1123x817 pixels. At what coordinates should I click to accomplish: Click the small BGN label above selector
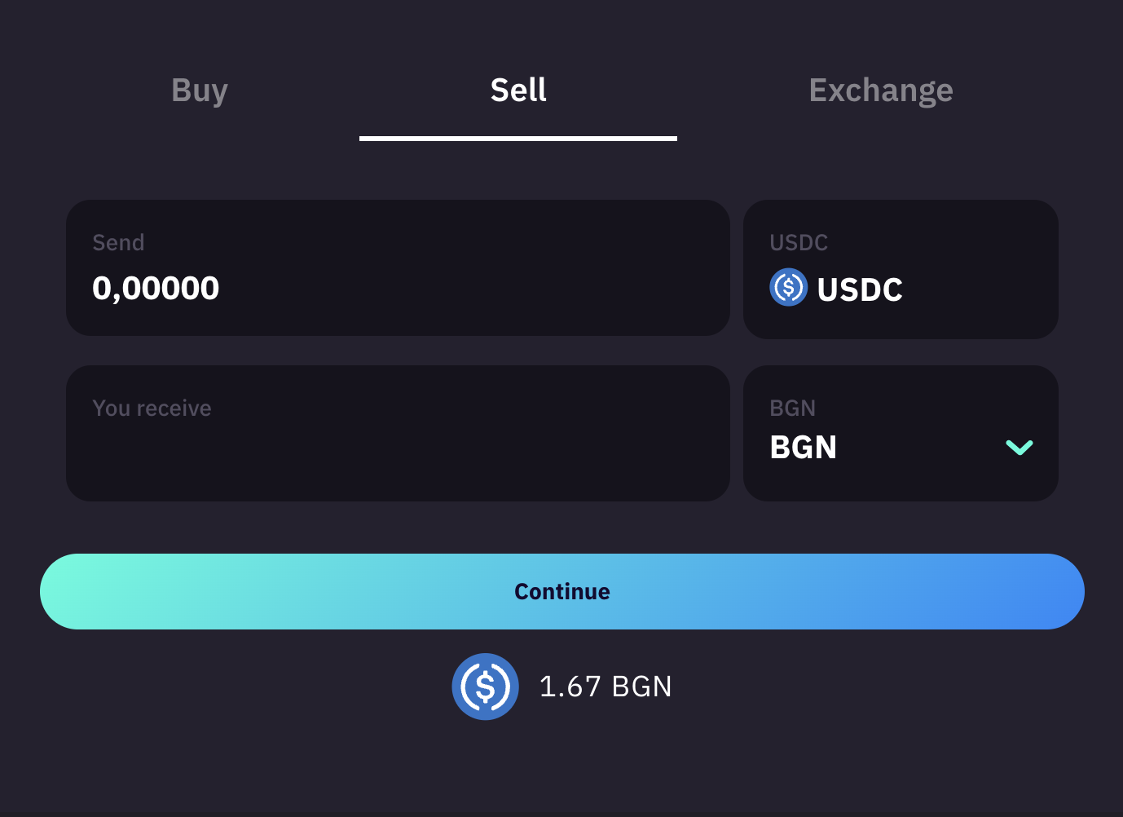coord(792,408)
